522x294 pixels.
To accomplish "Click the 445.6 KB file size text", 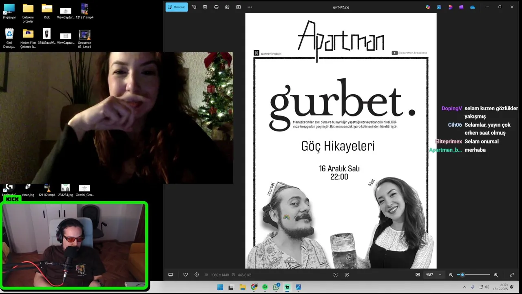I will tap(244, 275).
